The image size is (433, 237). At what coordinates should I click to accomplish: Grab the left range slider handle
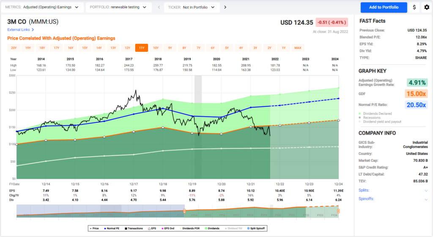click(x=184, y=211)
